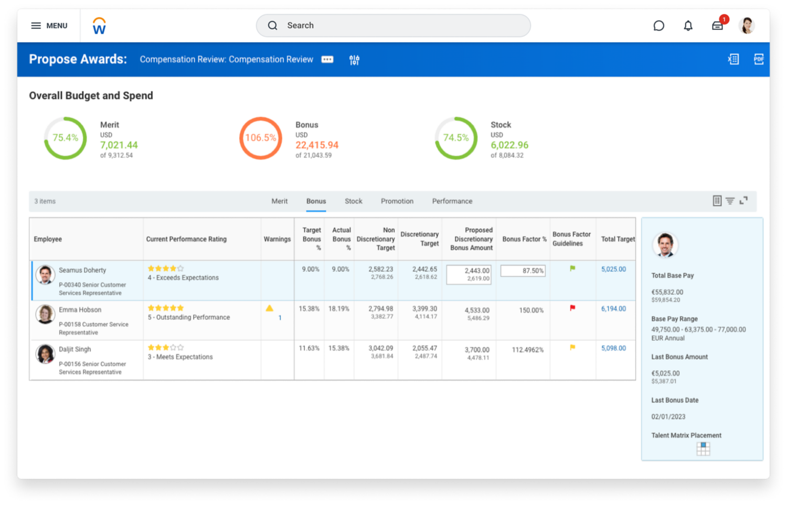Expand Emma Hobson's warning indicator
Viewport: 787px width, 505px height.
click(x=270, y=308)
